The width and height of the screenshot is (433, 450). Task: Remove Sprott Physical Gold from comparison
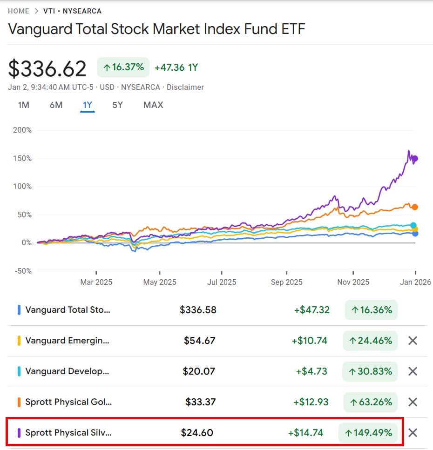pos(413,402)
